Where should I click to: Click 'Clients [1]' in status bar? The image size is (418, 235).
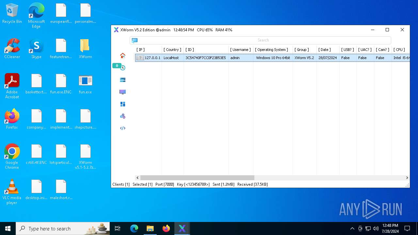coord(121,184)
